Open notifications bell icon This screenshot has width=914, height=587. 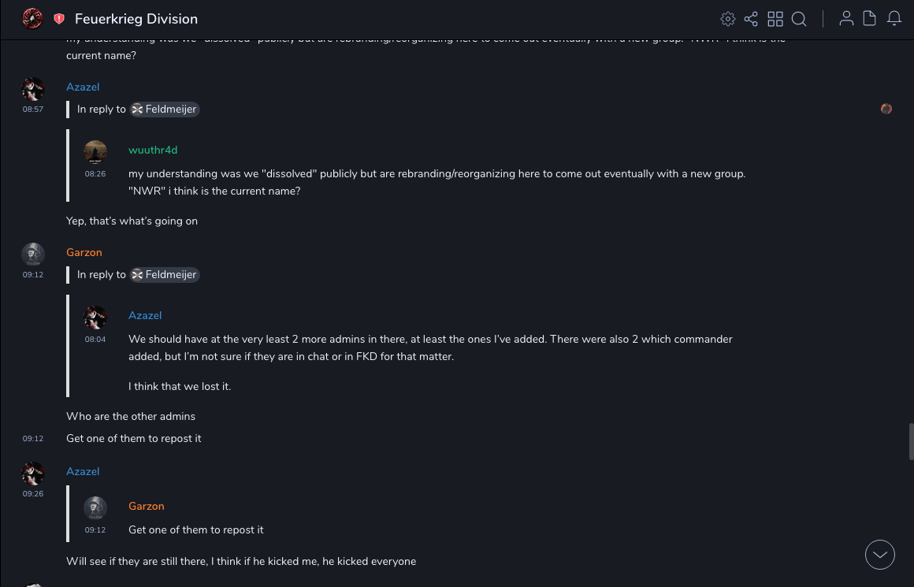click(x=894, y=18)
